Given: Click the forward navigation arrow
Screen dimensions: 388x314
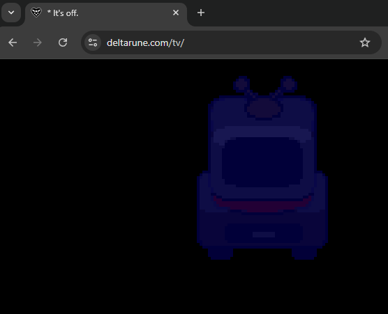Looking at the screenshot, I should 38,42.
